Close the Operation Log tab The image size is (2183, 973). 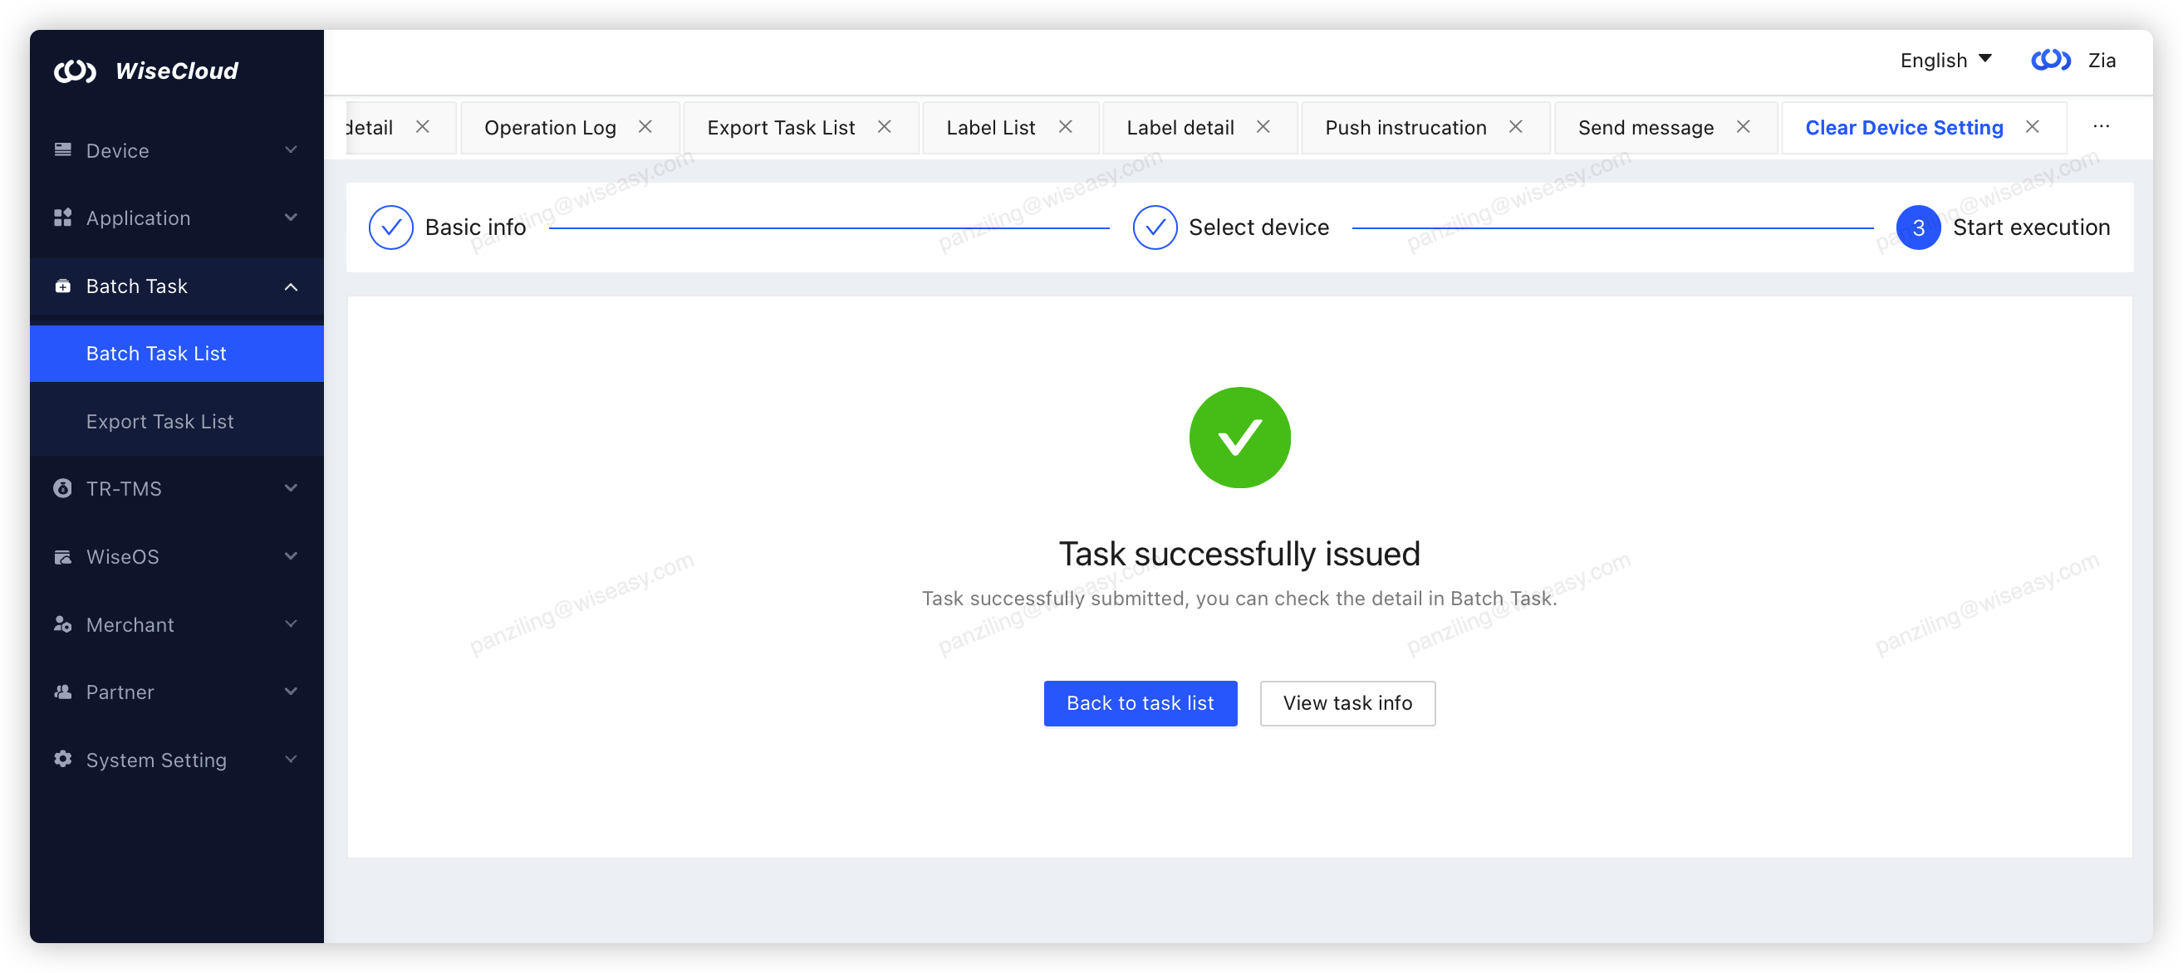645,127
